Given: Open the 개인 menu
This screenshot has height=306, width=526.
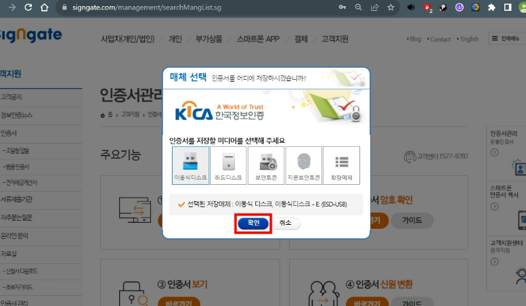Looking at the screenshot, I should pos(175,39).
